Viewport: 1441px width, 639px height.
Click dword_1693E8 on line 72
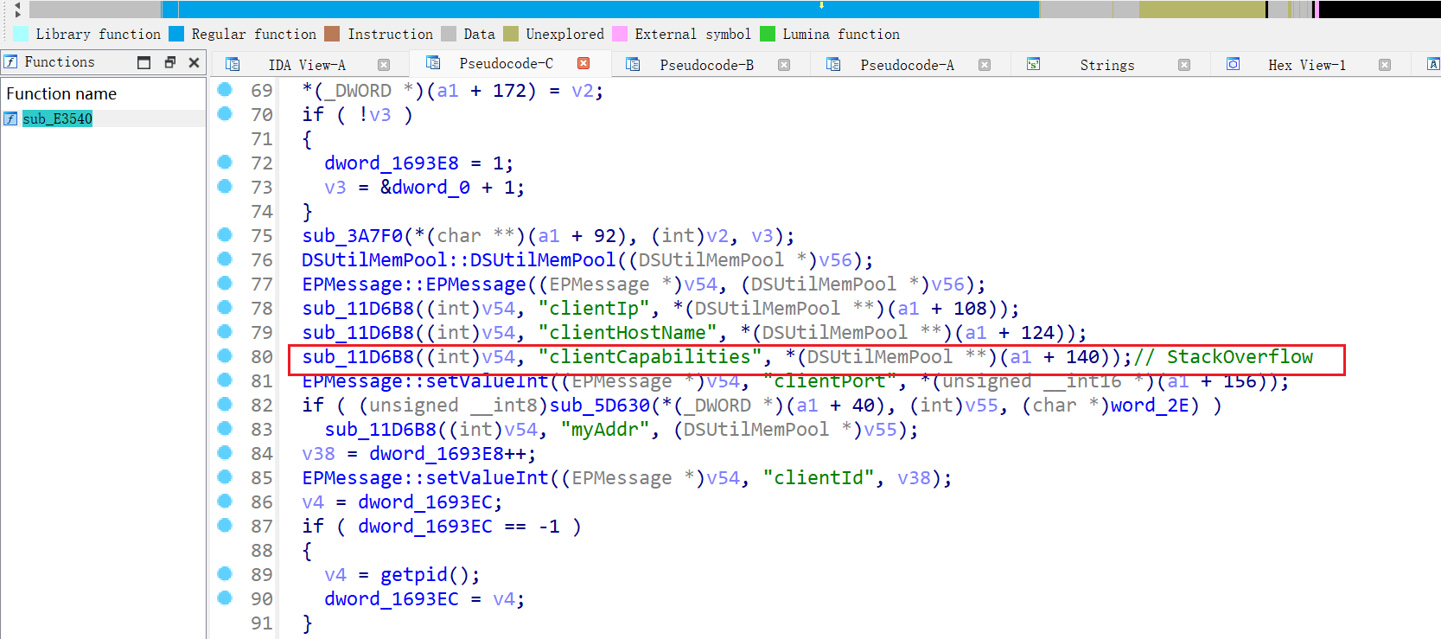(x=392, y=163)
